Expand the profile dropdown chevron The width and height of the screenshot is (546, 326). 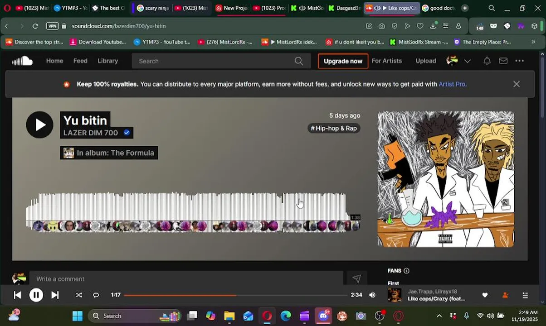point(468,61)
